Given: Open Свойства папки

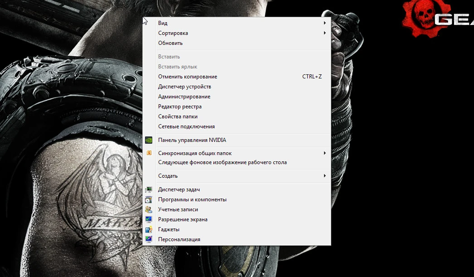Looking at the screenshot, I should tap(237, 117).
